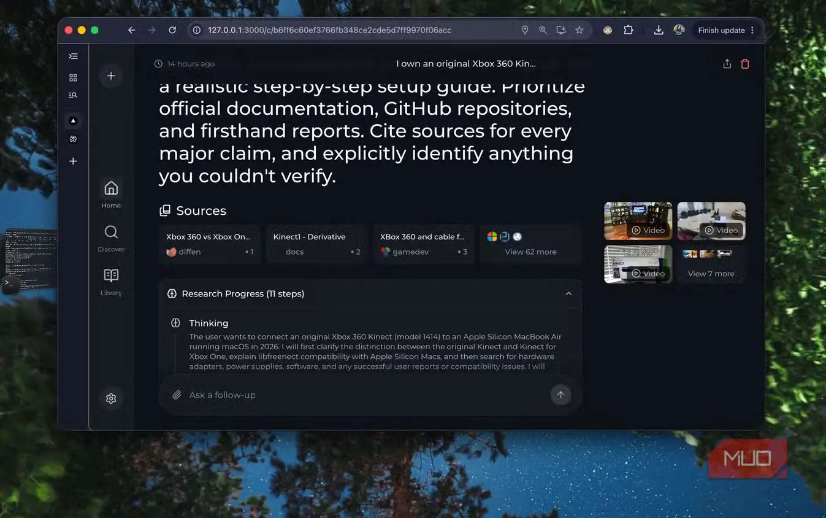Open the diffen Xbox 360 source card

pos(210,244)
